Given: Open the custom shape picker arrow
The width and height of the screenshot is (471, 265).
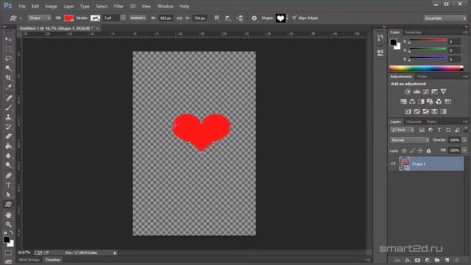Looking at the screenshot, I should pos(287,18).
